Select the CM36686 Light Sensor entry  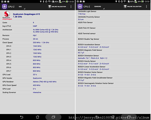113,13
